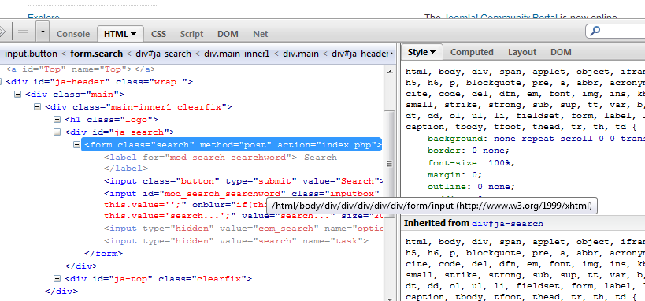645x301 pixels.
Task: Expand the h1 class="logo" node
Action: click(x=57, y=120)
